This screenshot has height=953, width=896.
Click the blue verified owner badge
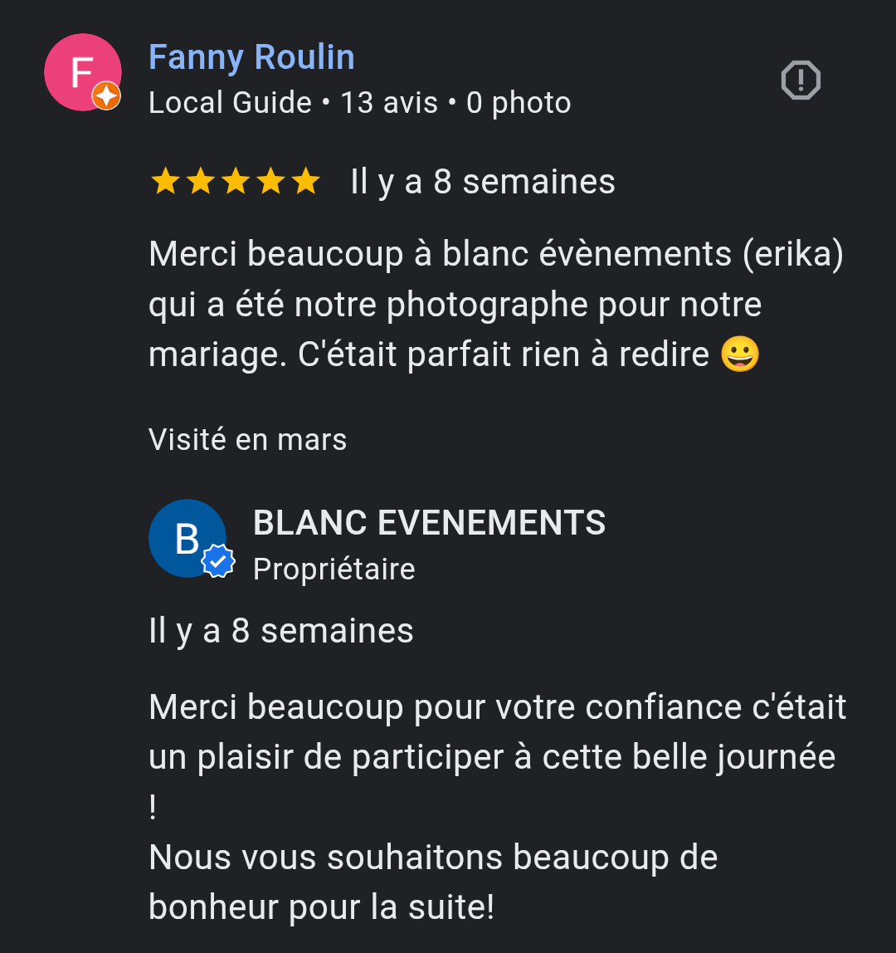[218, 561]
